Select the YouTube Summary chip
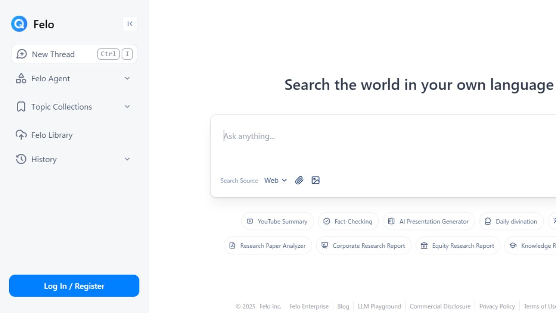This screenshot has height=313, width=556. point(277,221)
